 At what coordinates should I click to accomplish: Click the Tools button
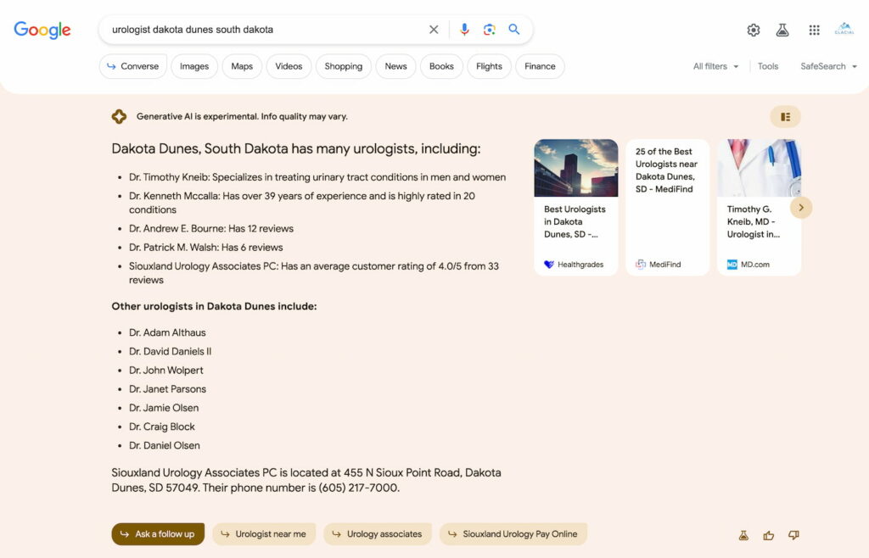(x=767, y=66)
